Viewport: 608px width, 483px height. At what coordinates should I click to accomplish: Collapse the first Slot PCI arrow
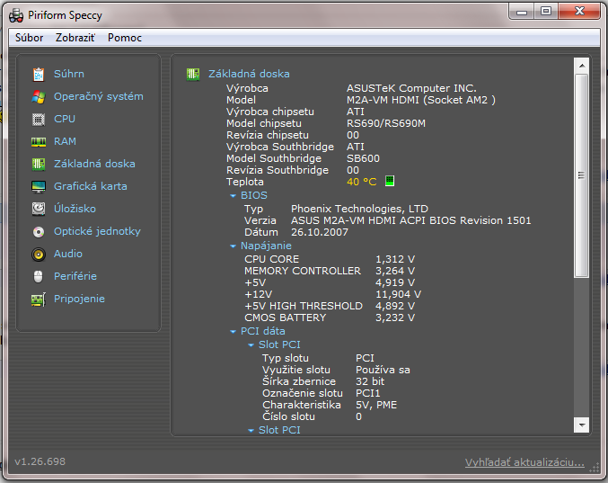coord(251,345)
